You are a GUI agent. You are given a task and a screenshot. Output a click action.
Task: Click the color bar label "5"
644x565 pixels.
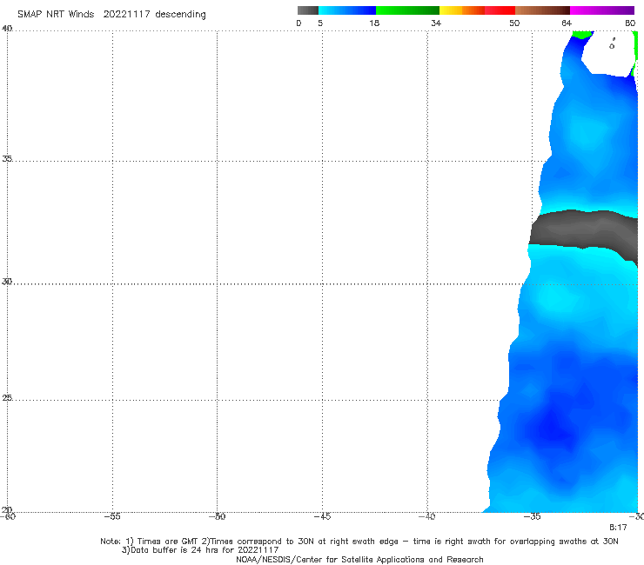pos(320,23)
